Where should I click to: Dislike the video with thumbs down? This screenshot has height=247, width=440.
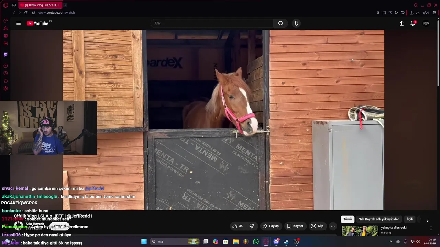click(252, 226)
